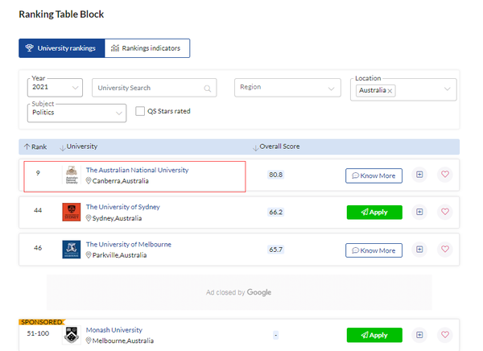Click Know More for University of Melbourne
The height and width of the screenshot is (351, 483).
coord(374,250)
